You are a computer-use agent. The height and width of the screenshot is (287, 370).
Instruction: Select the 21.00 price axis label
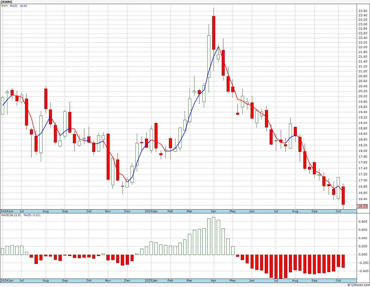coord(363,71)
